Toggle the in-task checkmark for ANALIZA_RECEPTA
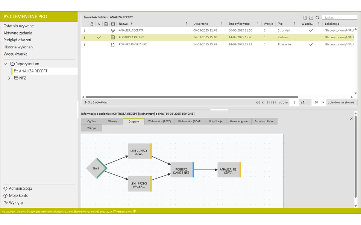The height and width of the screenshot is (225, 361). [x=311, y=30]
